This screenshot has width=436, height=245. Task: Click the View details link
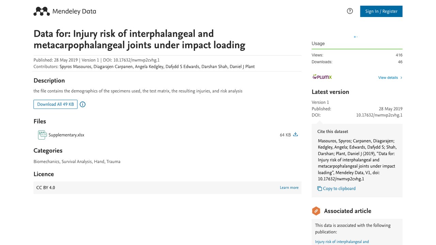pyautogui.click(x=388, y=78)
